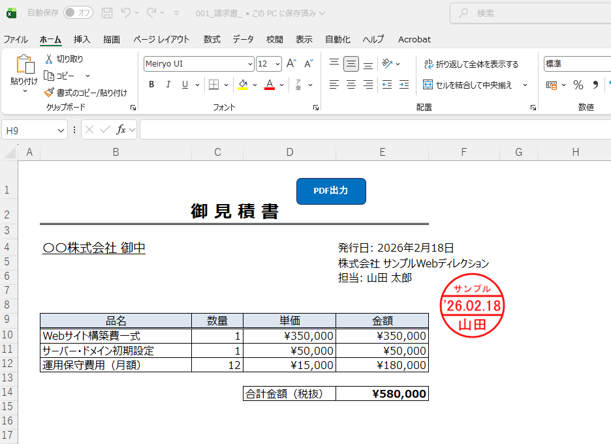This screenshot has width=611, height=444.
Task: Click the format painter brush icon
Action: [49, 93]
